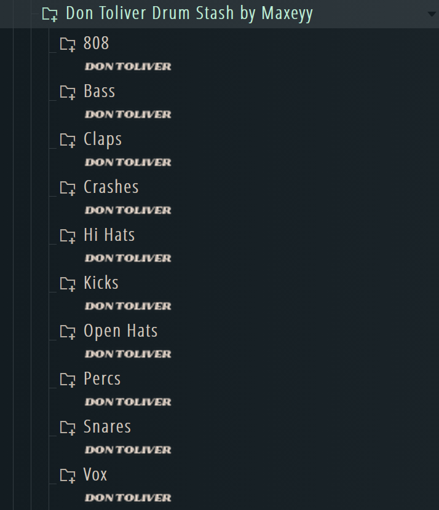Click the Don Toliver logo under Claps

128,162
